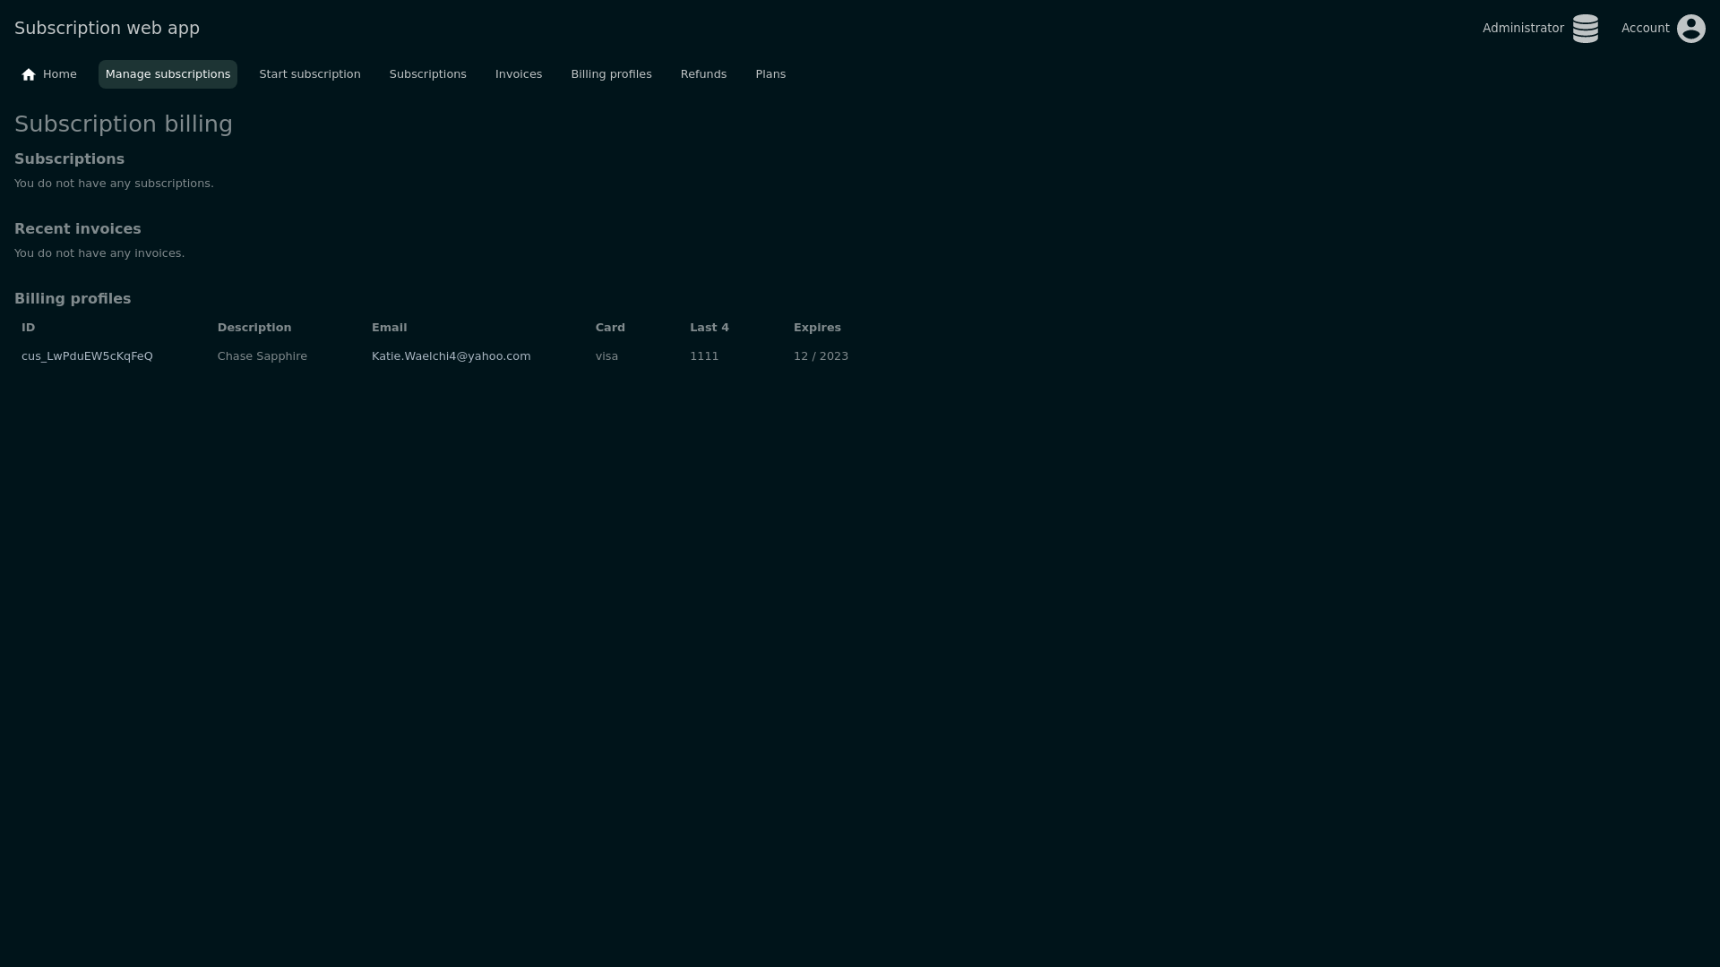The image size is (1720, 967).
Task: Select the Refunds navigation item
Action: point(703,74)
